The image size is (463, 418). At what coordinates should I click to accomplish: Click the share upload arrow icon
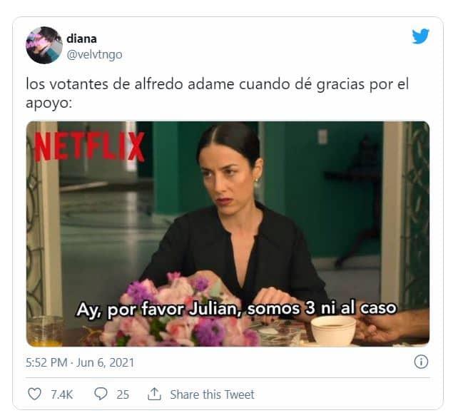(154, 394)
